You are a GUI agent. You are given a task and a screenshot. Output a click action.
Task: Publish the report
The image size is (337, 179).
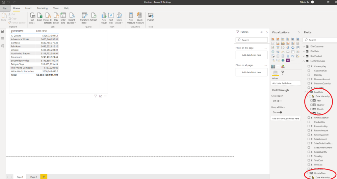pyautogui.click(x=151, y=17)
